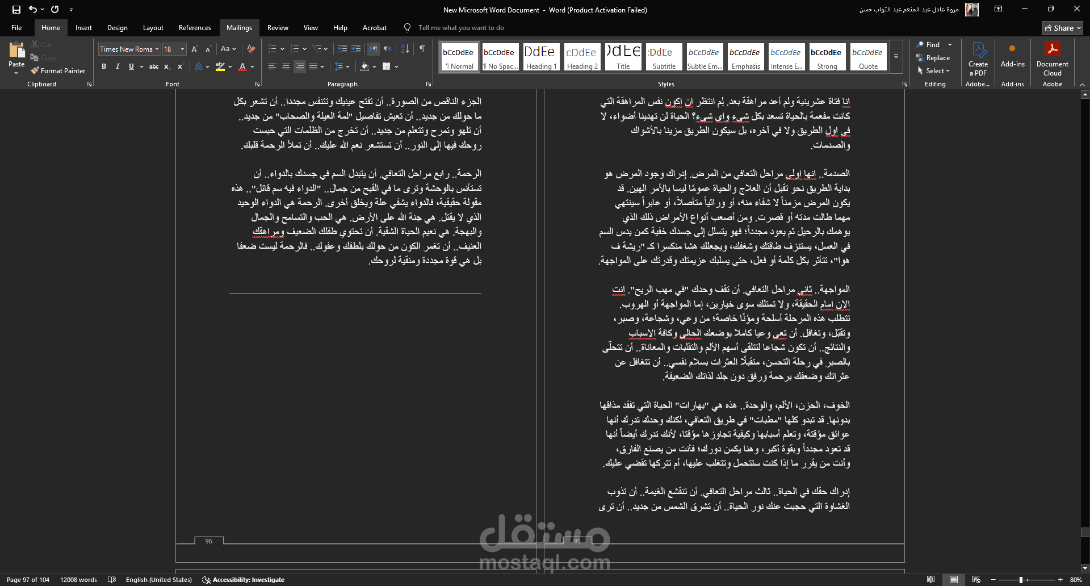Increase font size with Grow Font
Viewport: 1090px width, 586px height.
click(x=195, y=49)
